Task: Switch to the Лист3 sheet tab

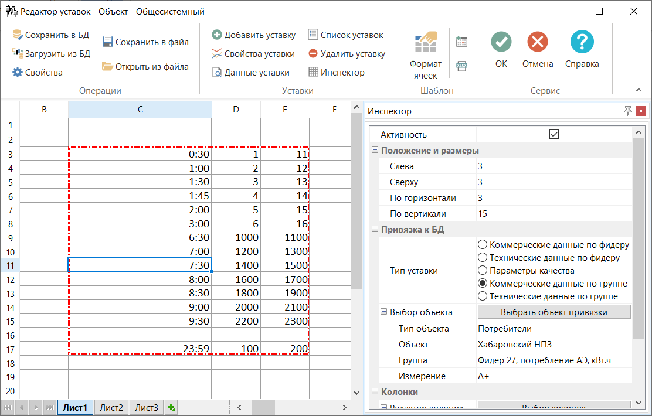Action: tap(146, 407)
